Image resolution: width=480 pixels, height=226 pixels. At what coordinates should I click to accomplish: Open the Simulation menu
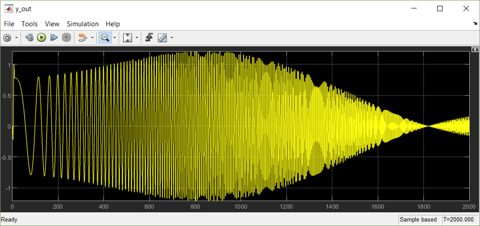[x=82, y=24]
